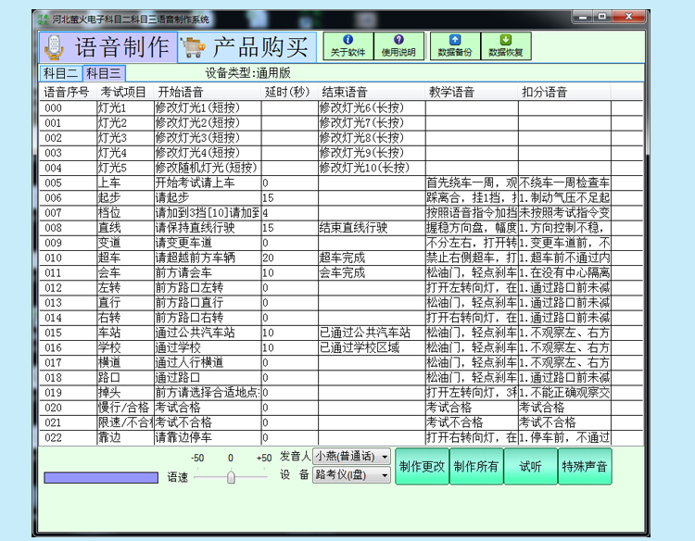Open the 发音人 小燕(普通话) dropdown
695x541 pixels.
pos(351,456)
